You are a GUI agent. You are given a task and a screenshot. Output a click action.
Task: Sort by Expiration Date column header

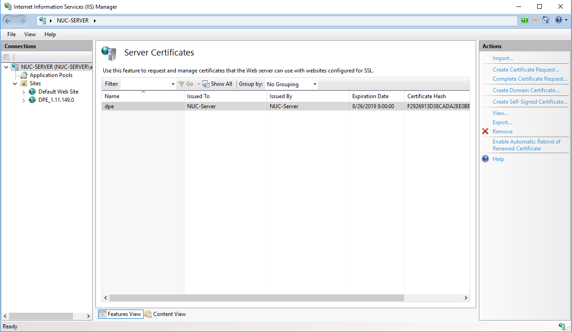370,96
